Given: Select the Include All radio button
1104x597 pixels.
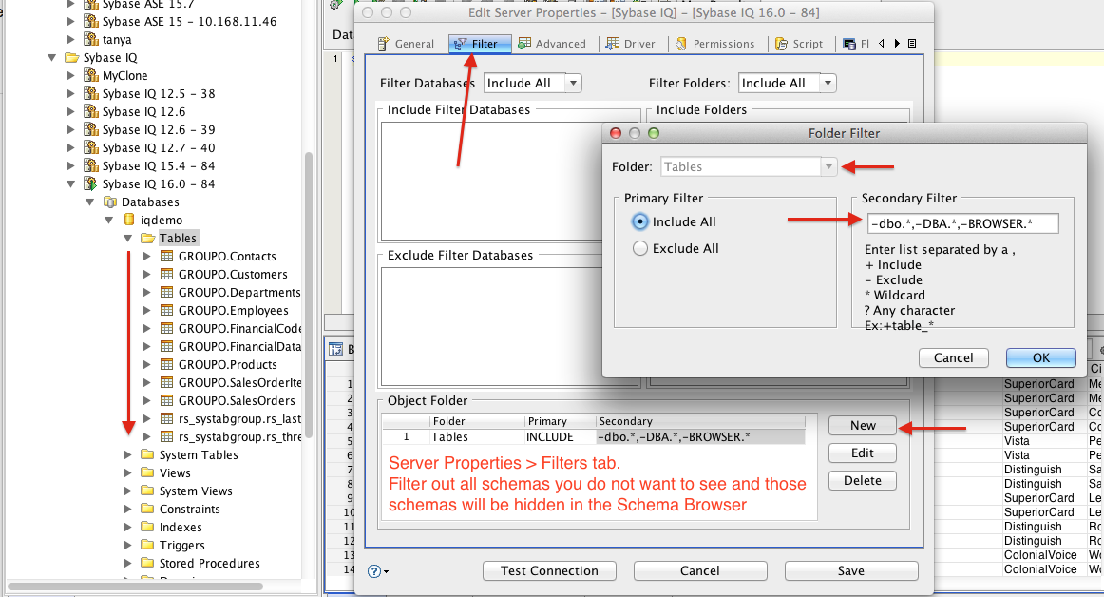Looking at the screenshot, I should click(x=640, y=222).
